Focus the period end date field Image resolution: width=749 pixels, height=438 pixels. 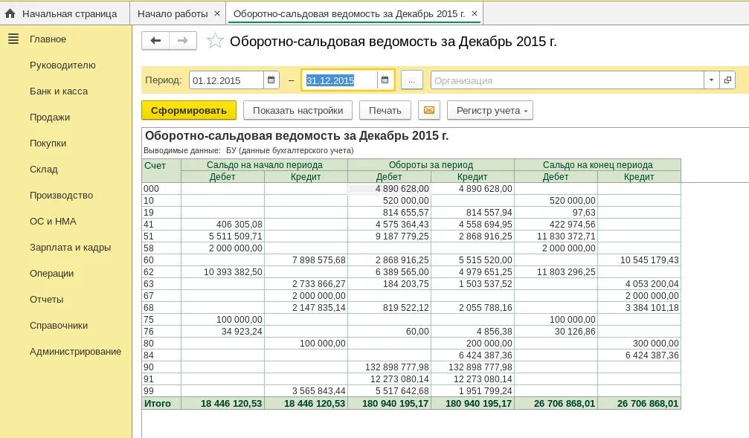[x=340, y=80]
